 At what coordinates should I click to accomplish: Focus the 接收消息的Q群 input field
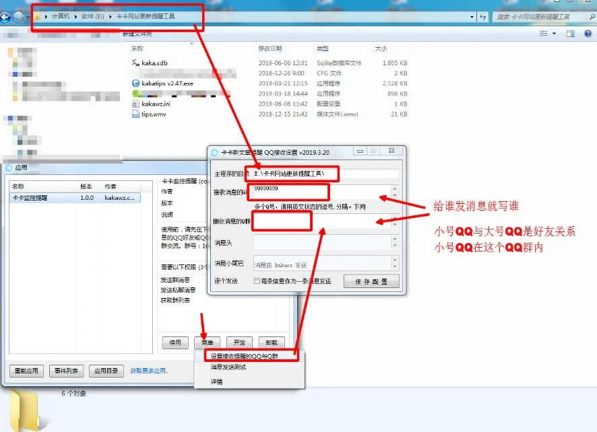(321, 221)
